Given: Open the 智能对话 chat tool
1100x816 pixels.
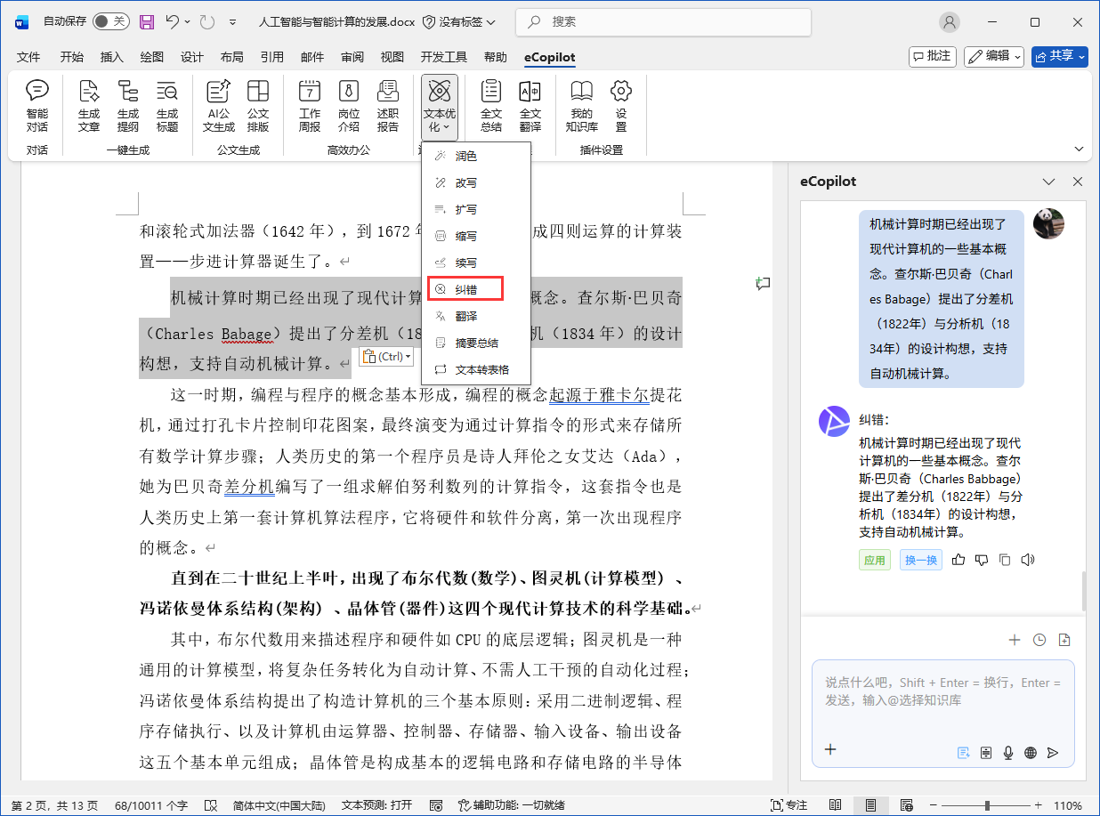Looking at the screenshot, I should (37, 106).
